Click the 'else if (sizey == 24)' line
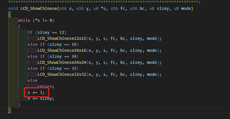The height and width of the screenshot is (119, 230). tap(53, 57)
